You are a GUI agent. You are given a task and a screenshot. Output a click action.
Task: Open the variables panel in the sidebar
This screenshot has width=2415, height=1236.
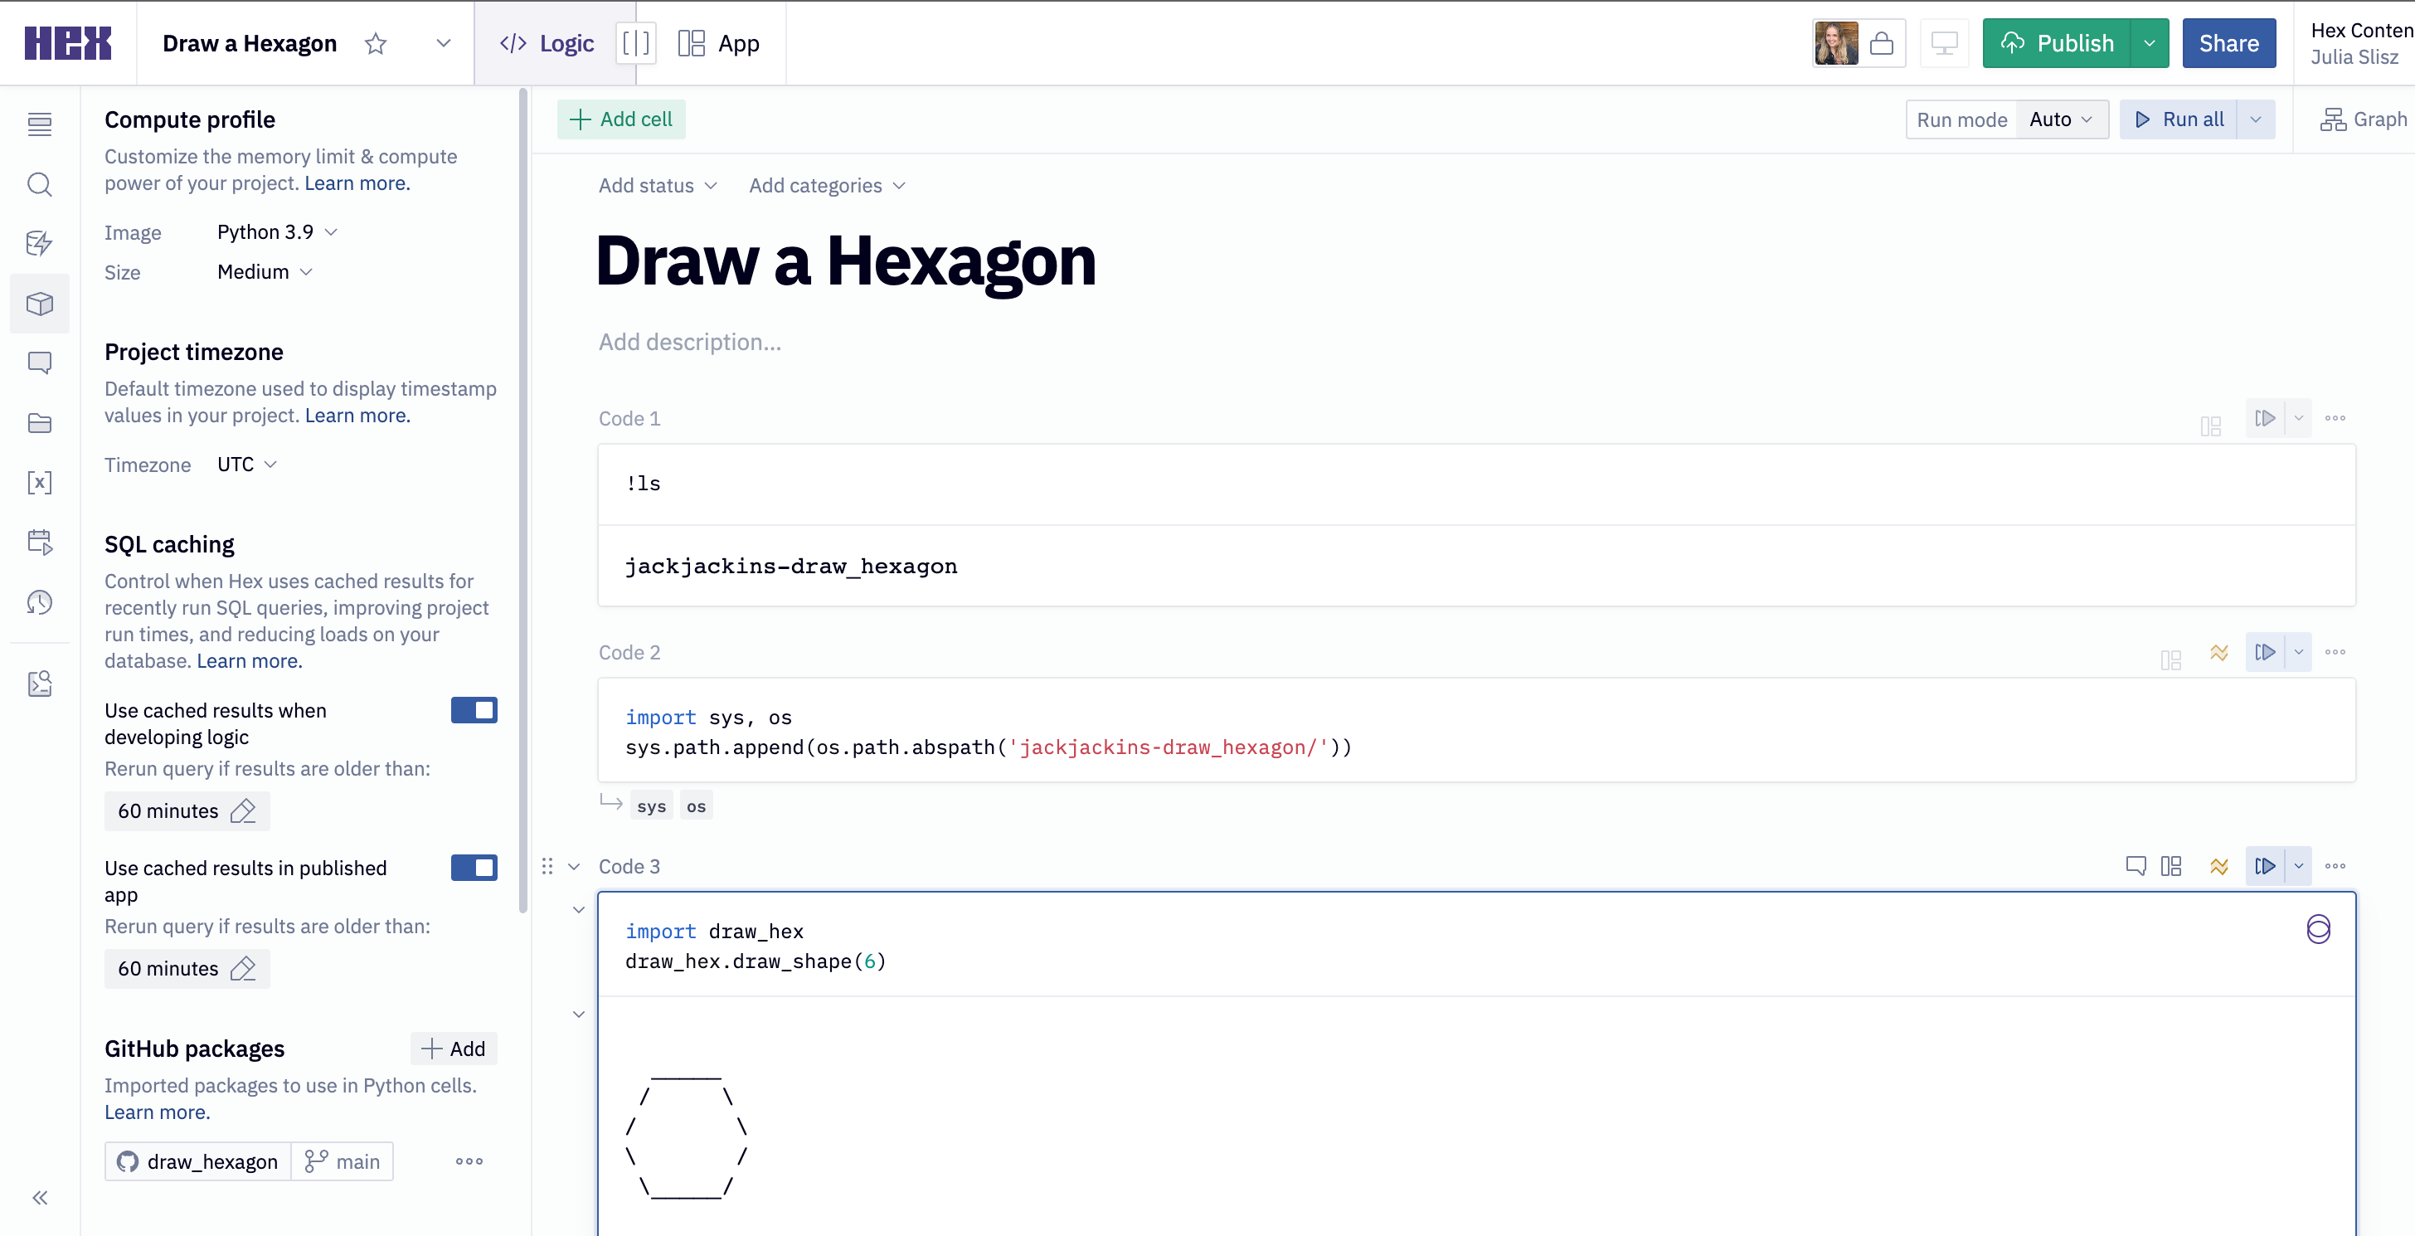[x=41, y=482]
